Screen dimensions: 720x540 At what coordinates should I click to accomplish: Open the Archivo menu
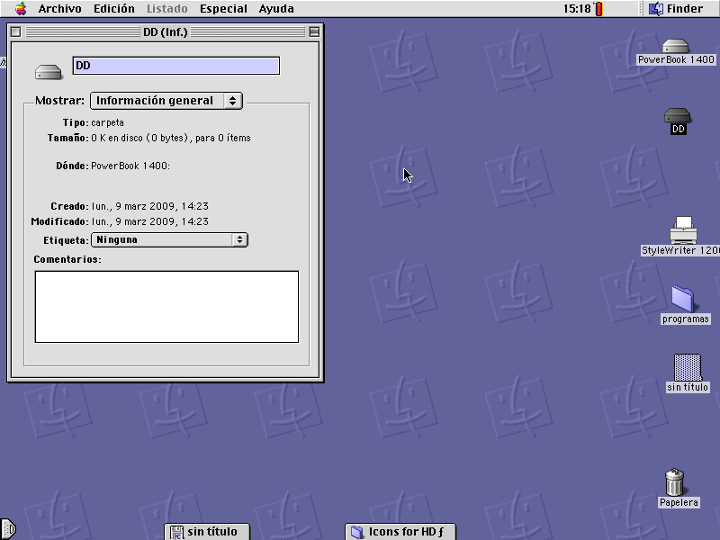tap(59, 9)
